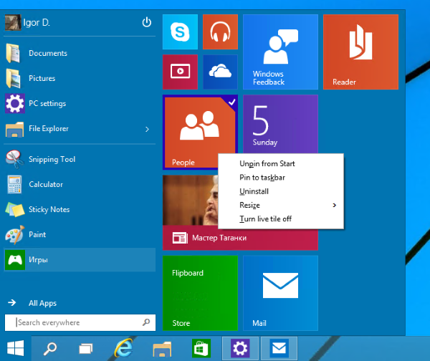Toggle the People tile selection checkmark

tap(231, 102)
